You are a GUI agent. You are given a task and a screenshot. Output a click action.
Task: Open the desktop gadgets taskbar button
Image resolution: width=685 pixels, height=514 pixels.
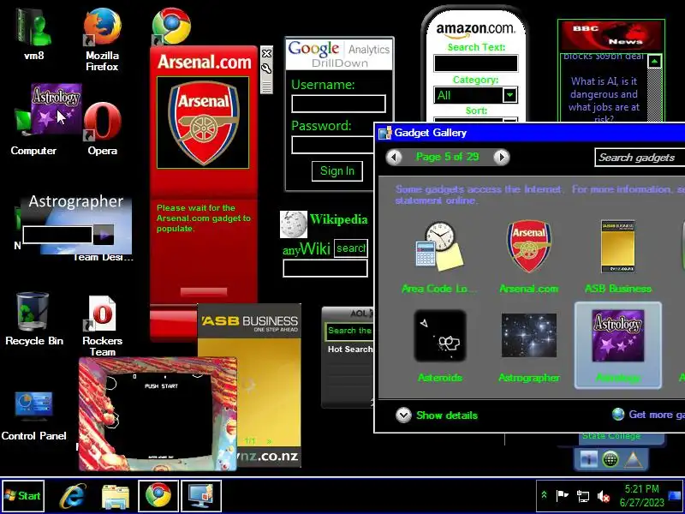tap(201, 496)
